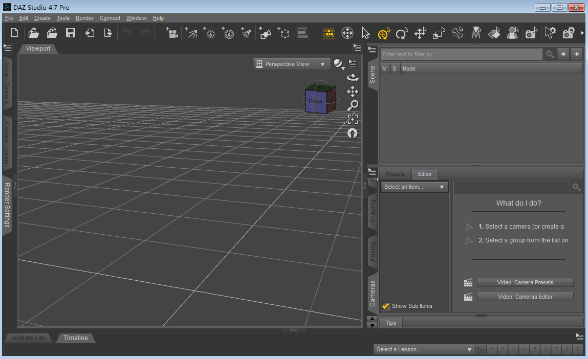Open the Tips section
588x359 pixels.
coord(391,323)
